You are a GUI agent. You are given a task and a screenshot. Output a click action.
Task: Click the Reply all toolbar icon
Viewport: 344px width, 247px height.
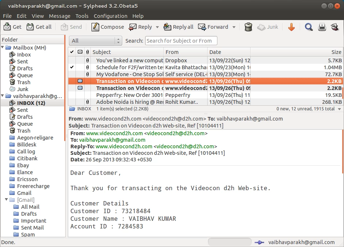167,27
